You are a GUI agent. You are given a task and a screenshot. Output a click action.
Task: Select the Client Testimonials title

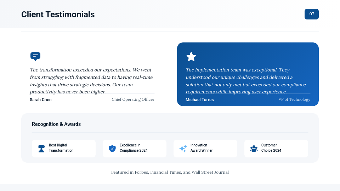pyautogui.click(x=58, y=15)
